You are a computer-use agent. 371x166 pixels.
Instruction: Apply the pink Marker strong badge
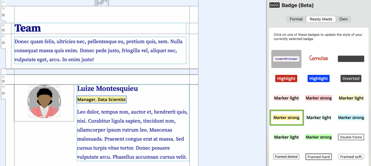pyautogui.click(x=318, y=98)
